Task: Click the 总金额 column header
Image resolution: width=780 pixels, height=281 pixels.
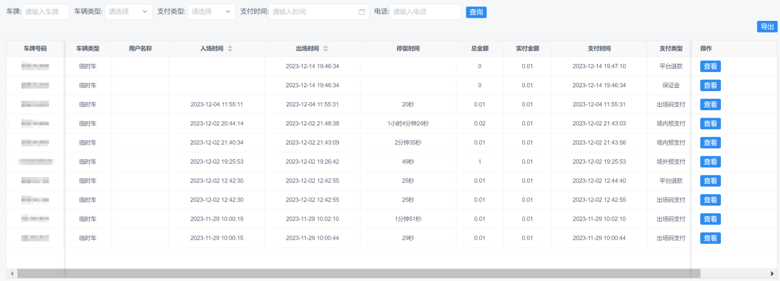Action: pyautogui.click(x=480, y=49)
